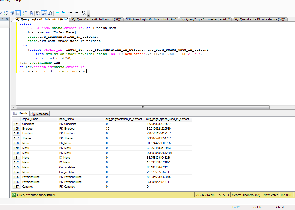
Task: Open the Help menu
Action: [17, 1]
